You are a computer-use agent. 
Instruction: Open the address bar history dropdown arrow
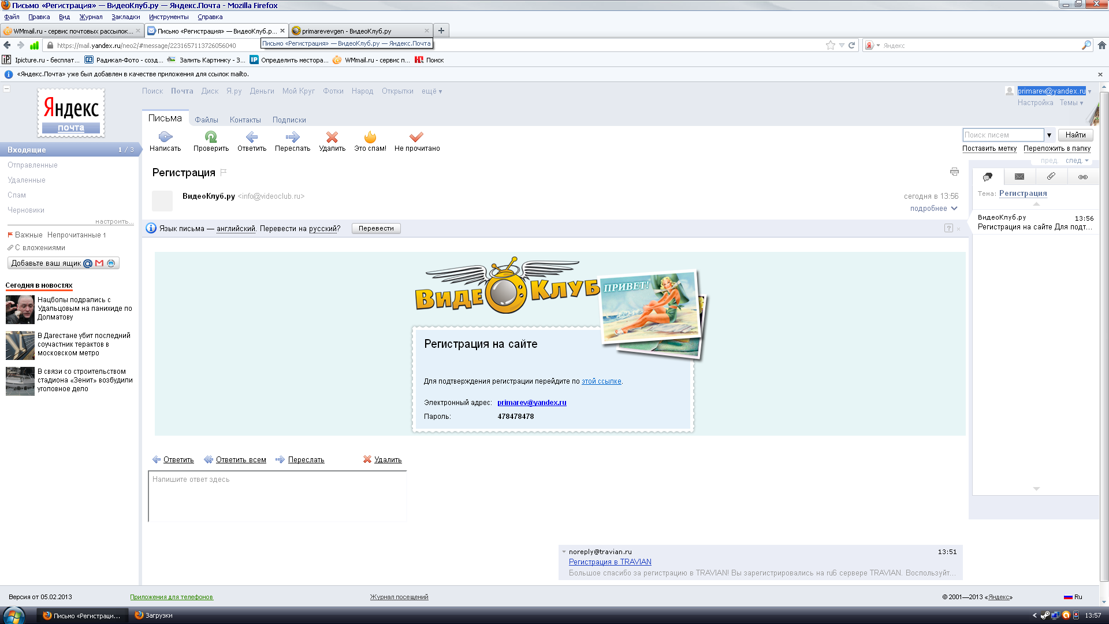point(842,45)
